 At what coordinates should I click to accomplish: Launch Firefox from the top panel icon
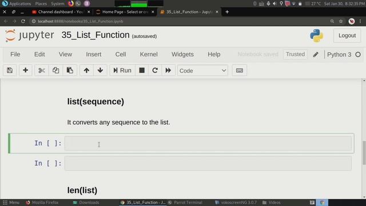pyautogui.click(x=71, y=3)
